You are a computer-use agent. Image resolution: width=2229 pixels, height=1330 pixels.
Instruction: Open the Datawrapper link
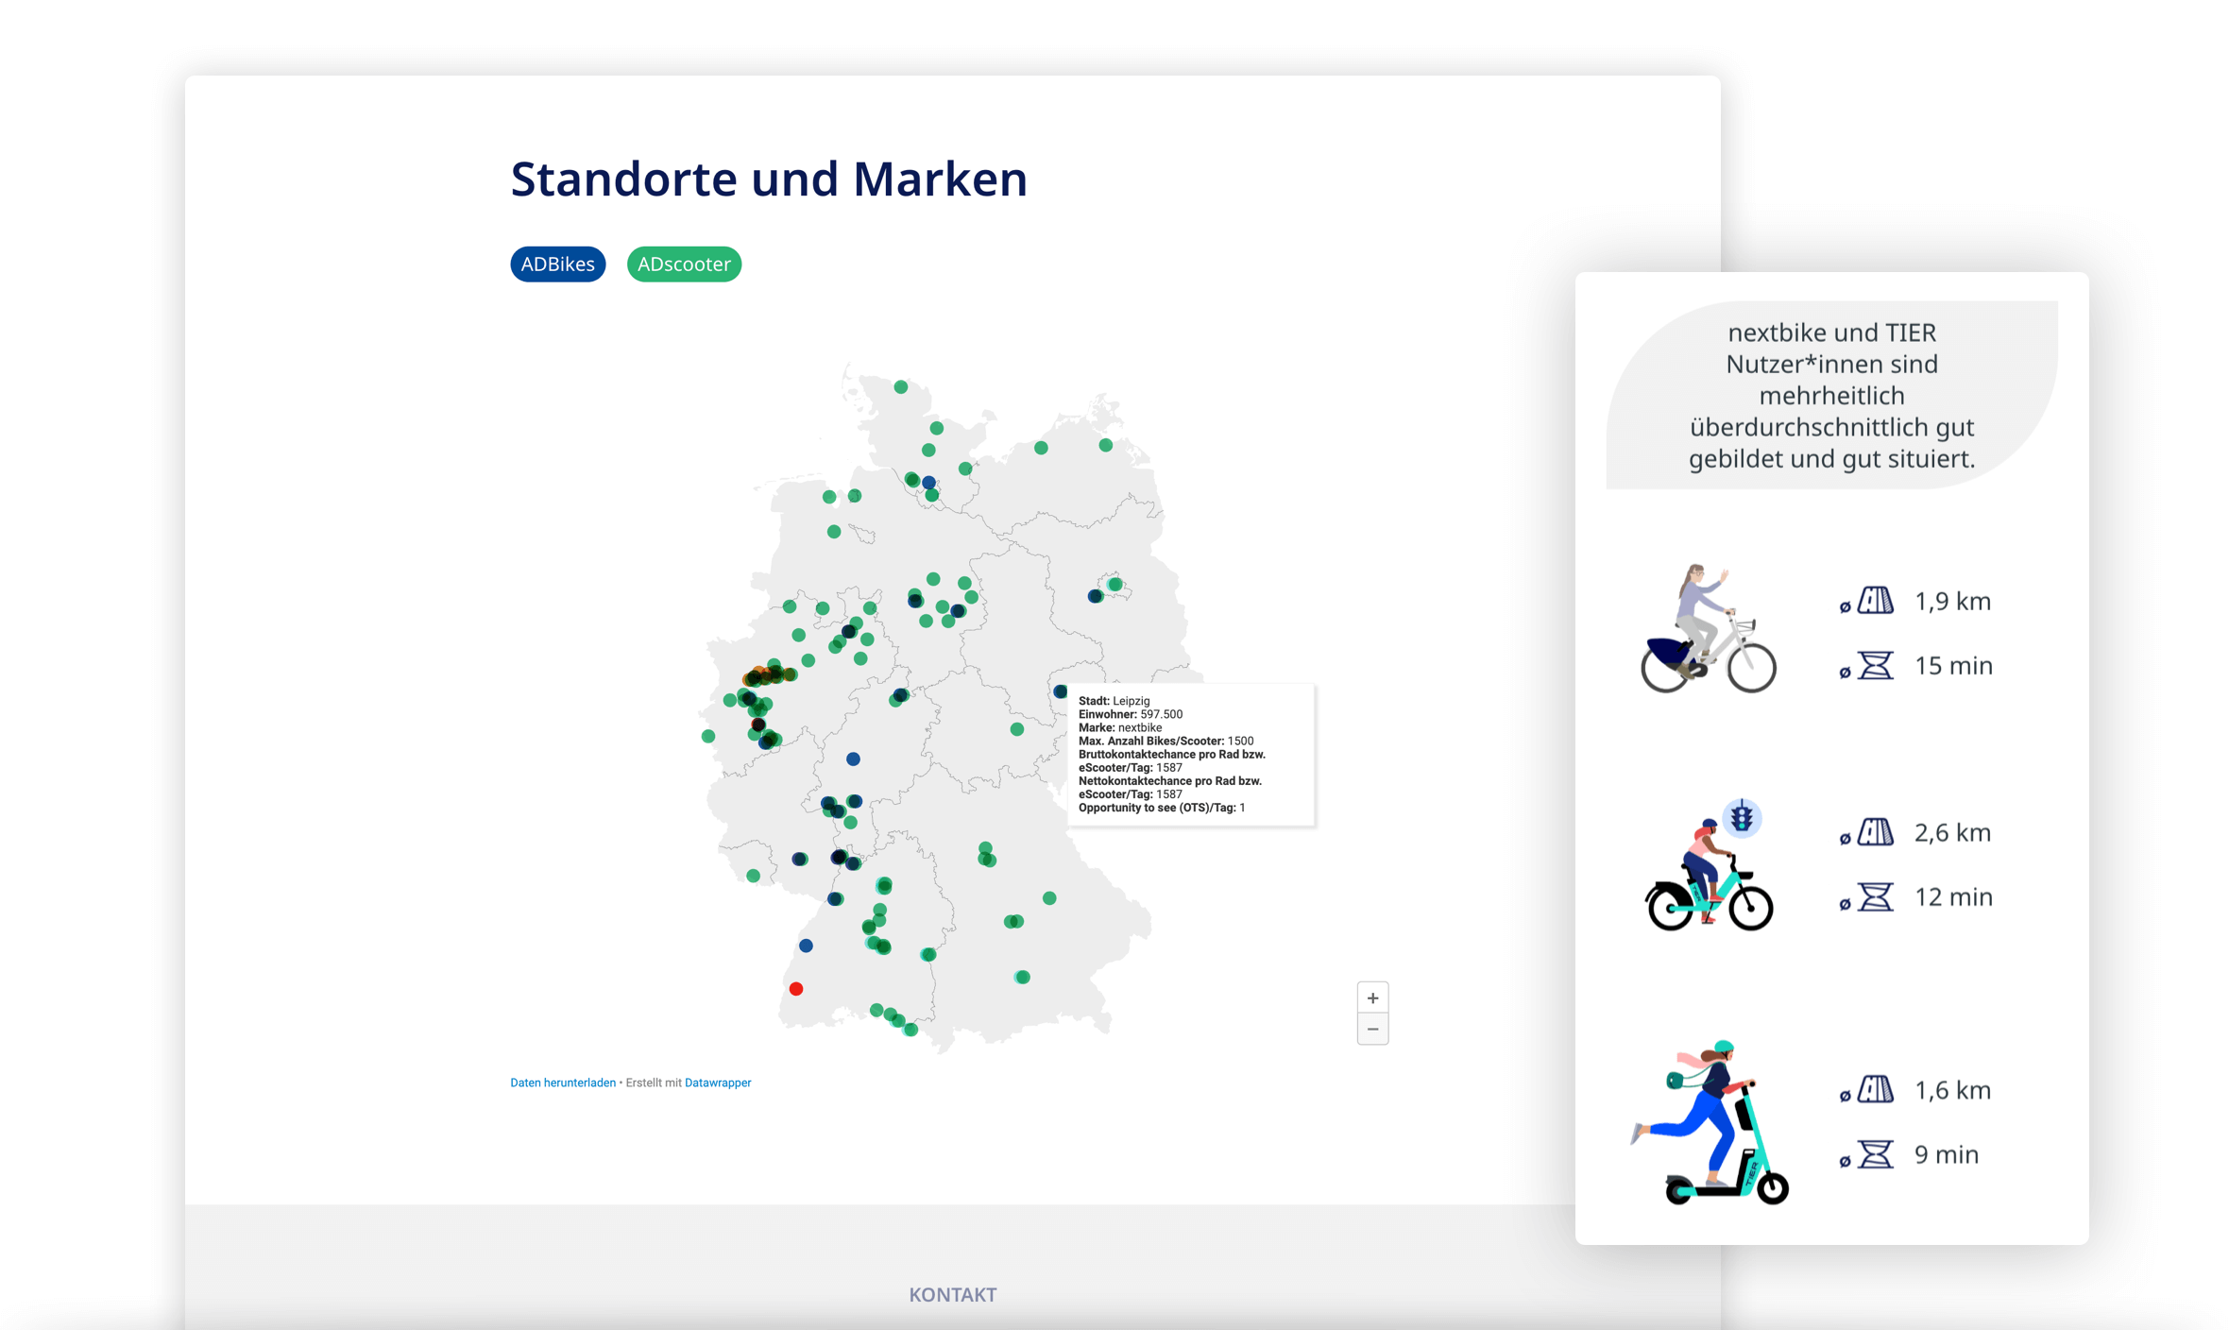click(x=718, y=1083)
